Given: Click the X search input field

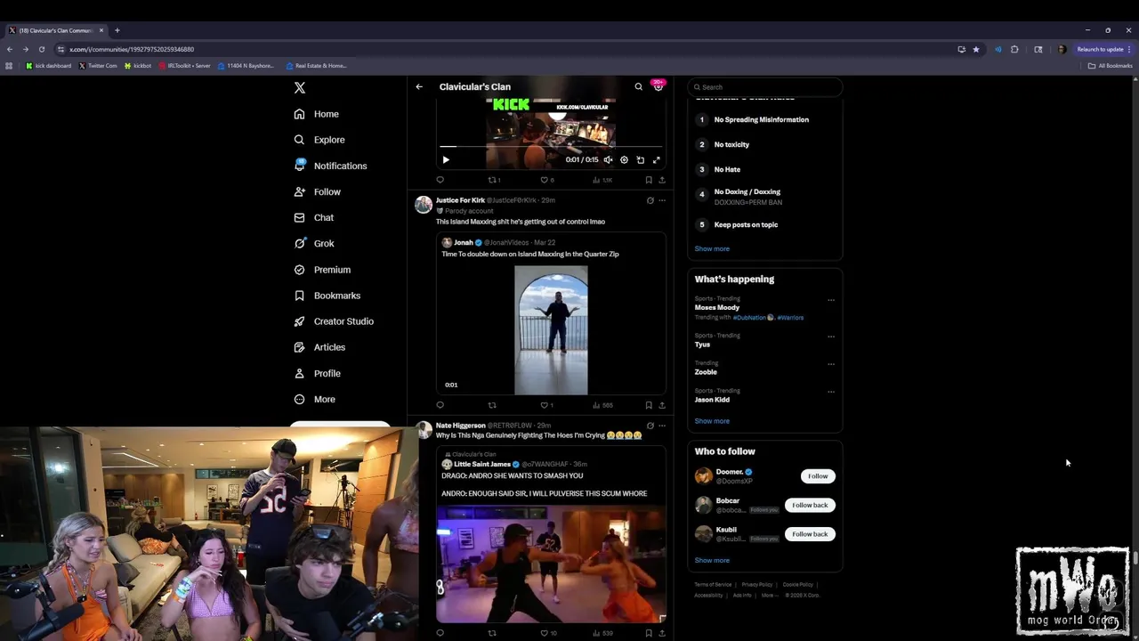Looking at the screenshot, I should (765, 87).
